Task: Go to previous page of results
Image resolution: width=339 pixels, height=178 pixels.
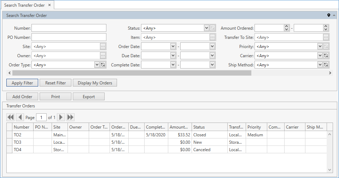Action: coord(20,117)
